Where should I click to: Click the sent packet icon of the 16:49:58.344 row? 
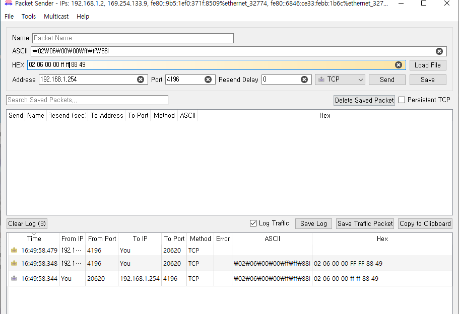click(14, 278)
